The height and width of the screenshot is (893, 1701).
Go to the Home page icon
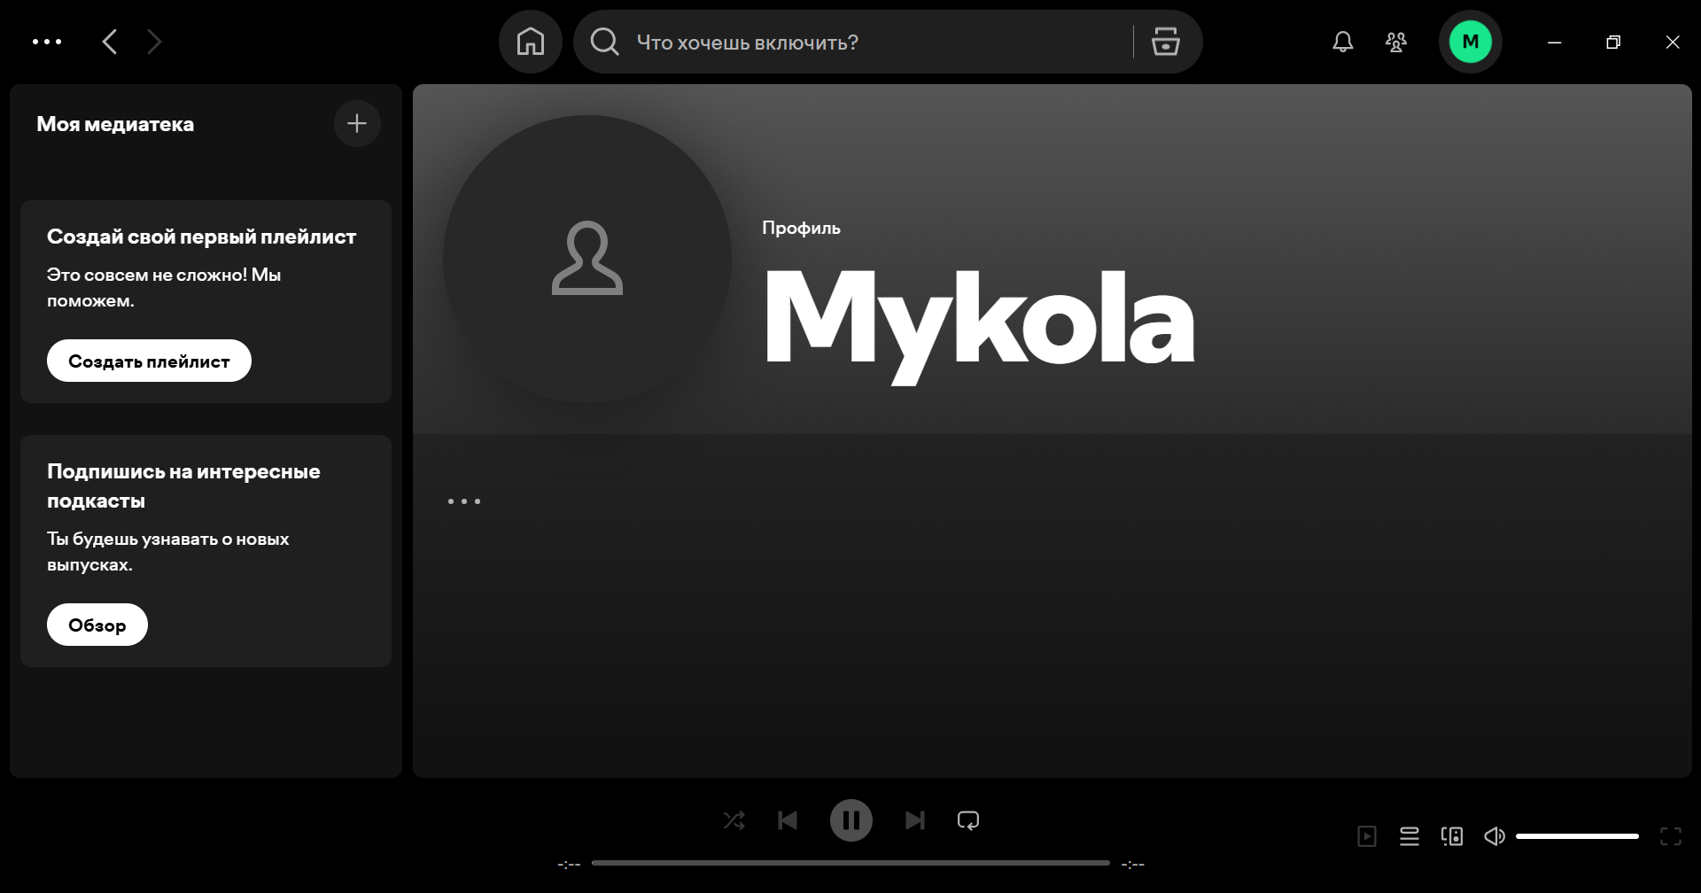(530, 42)
